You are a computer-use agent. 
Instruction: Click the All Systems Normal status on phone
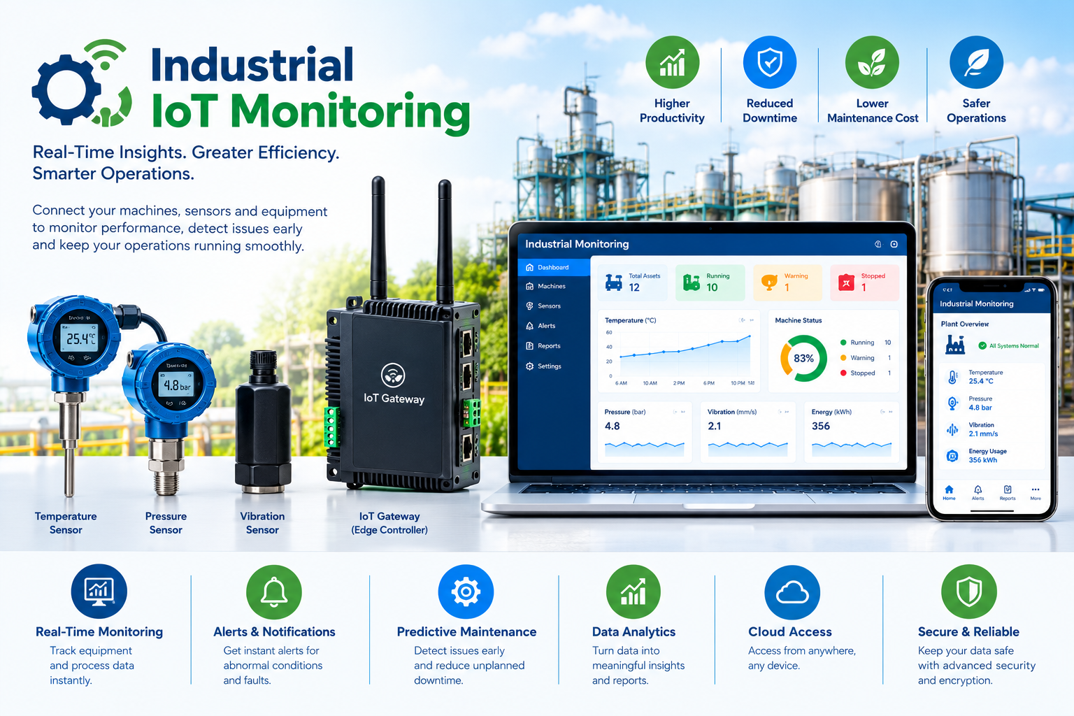[1009, 345]
